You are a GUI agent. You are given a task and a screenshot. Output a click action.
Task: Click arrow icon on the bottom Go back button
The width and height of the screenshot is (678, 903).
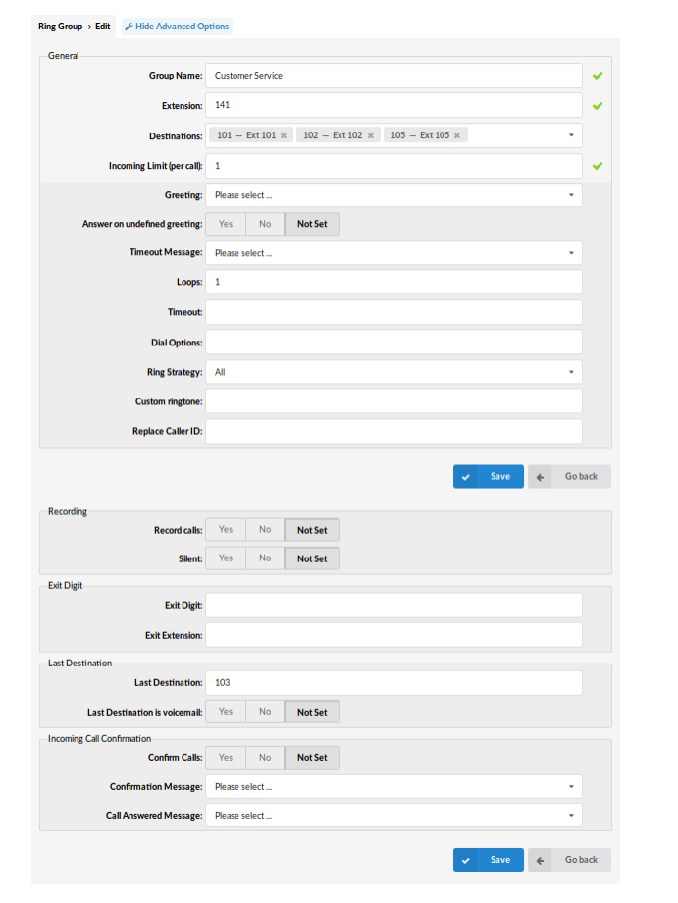pyautogui.click(x=540, y=860)
